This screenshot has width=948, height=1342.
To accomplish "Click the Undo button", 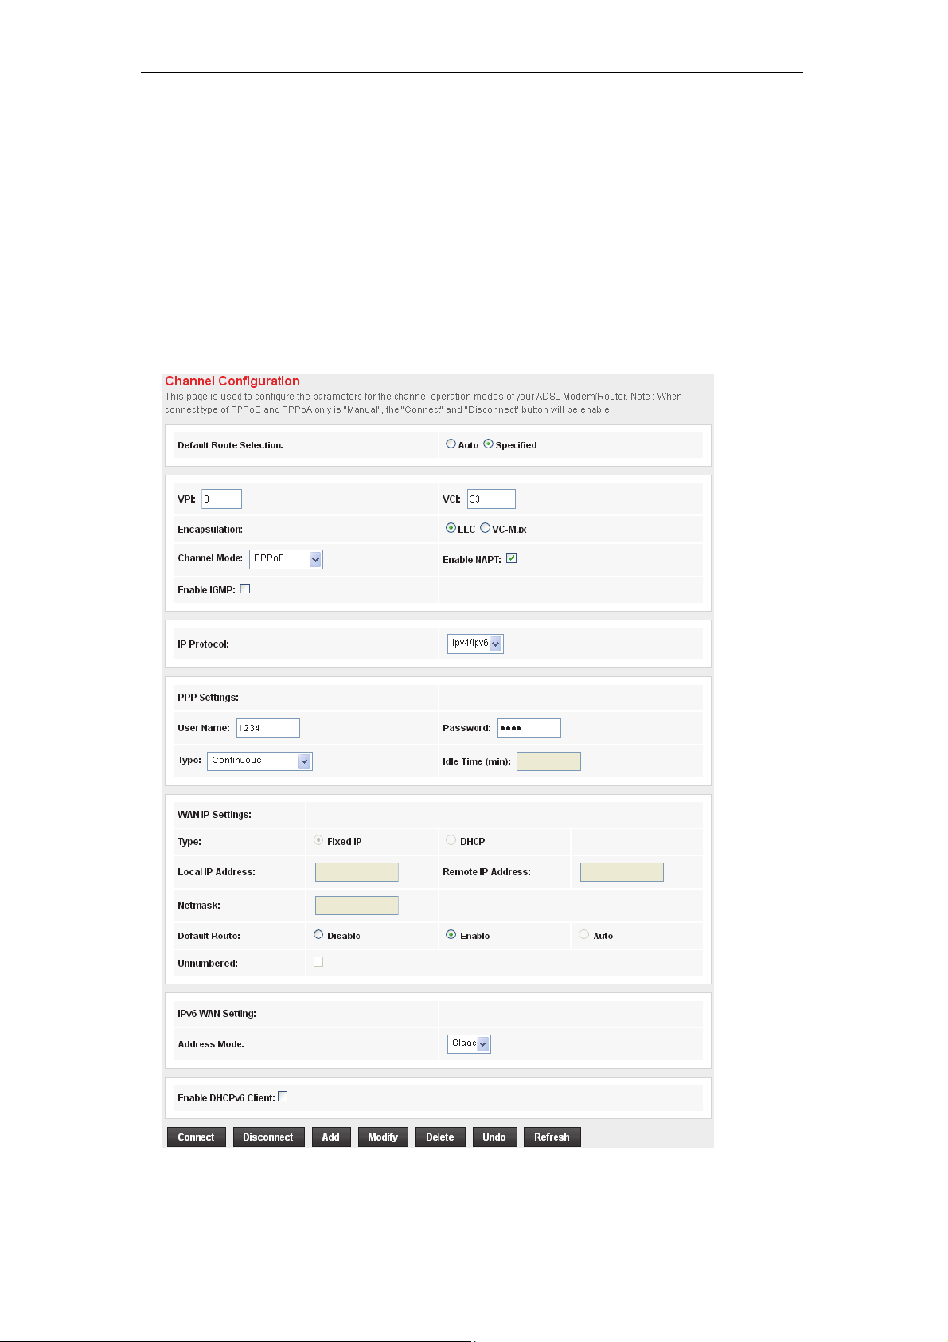I will pyautogui.click(x=494, y=1137).
